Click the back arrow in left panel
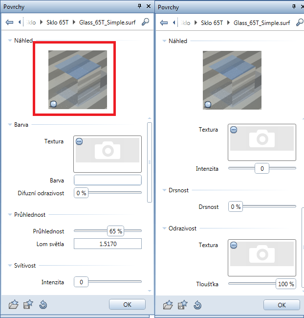 point(9,22)
